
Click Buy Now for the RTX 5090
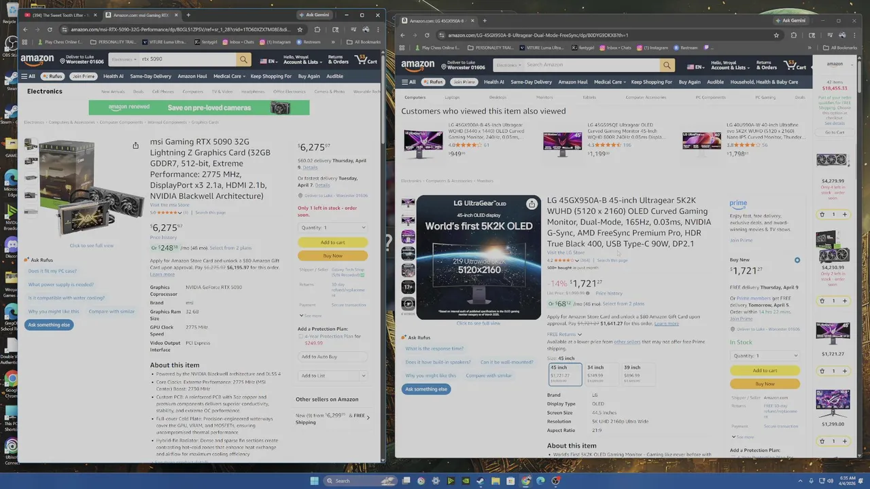pos(332,256)
